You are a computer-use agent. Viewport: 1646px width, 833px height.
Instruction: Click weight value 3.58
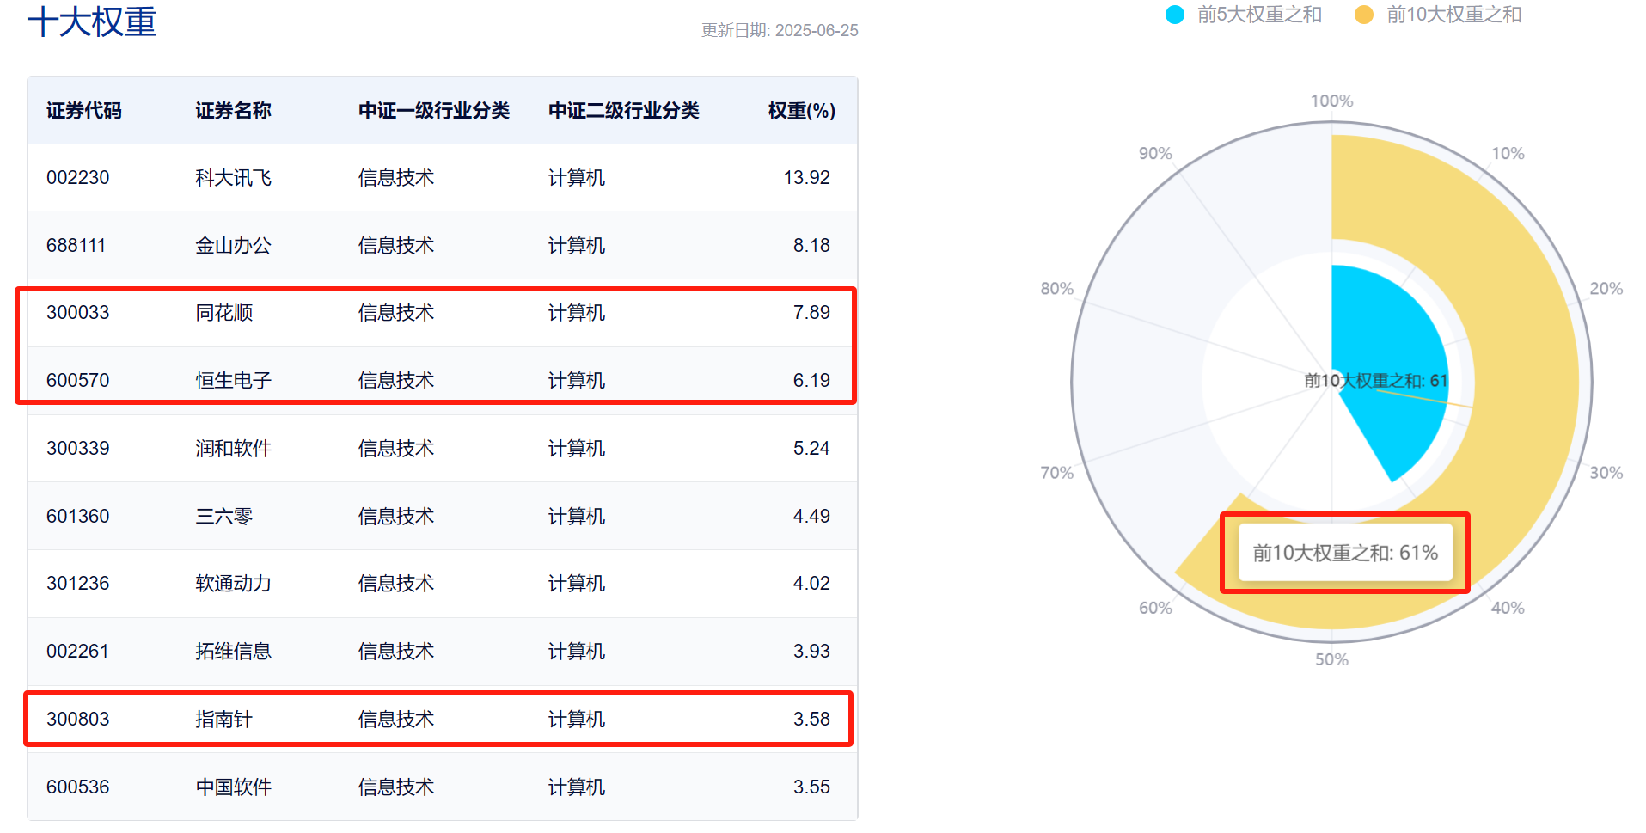811,720
